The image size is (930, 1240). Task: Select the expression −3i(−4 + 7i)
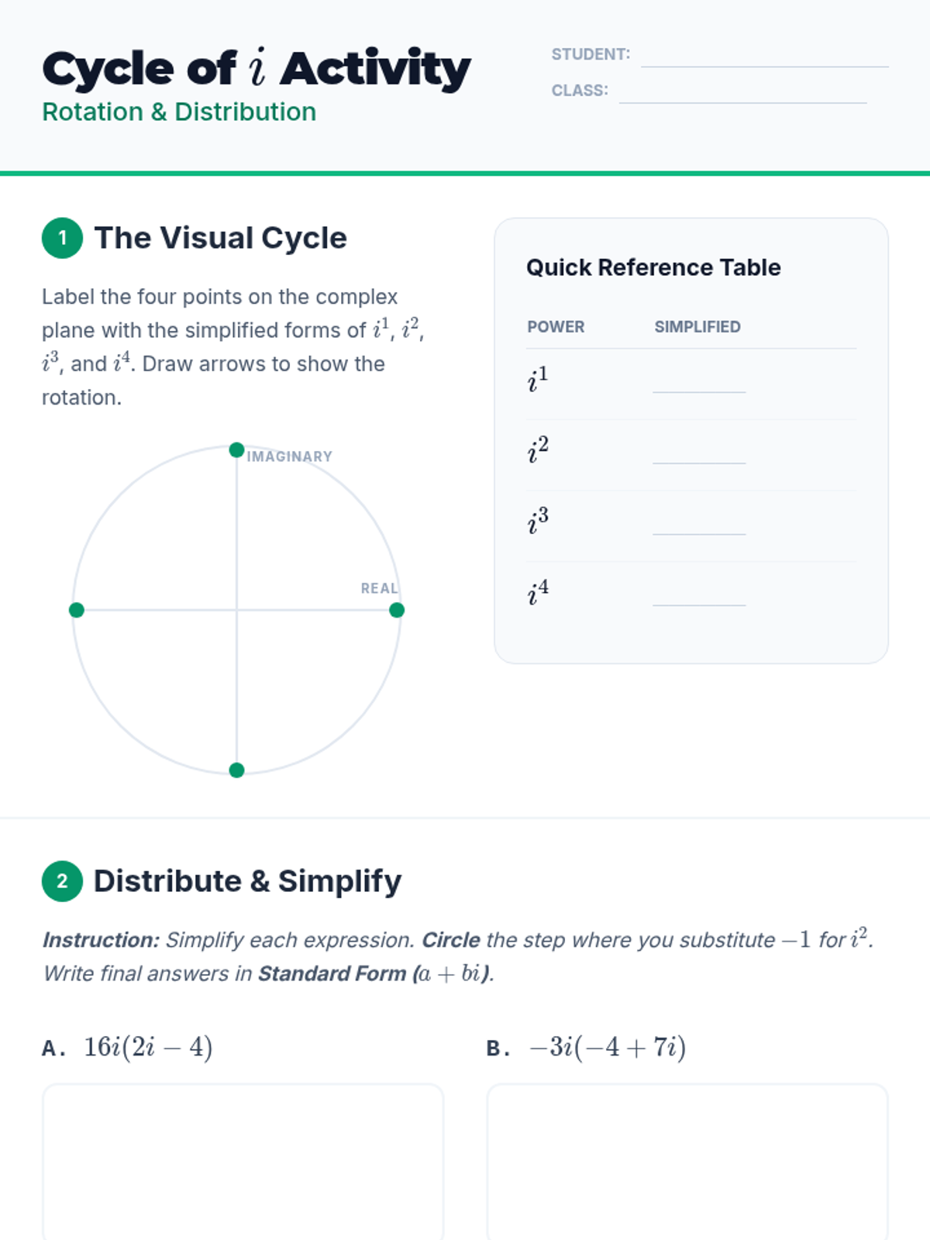(x=608, y=1048)
